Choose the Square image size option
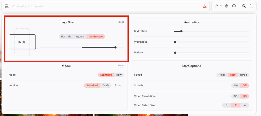261x116 pixels. click(80, 37)
